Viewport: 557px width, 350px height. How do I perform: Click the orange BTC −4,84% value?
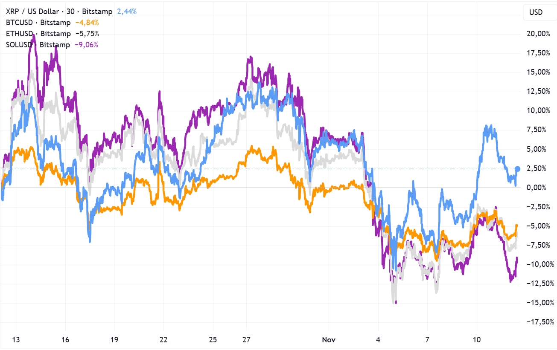(x=87, y=23)
